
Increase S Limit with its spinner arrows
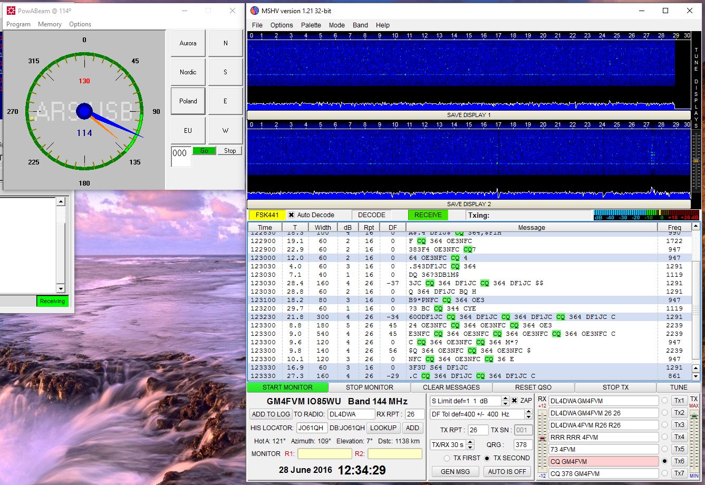(x=505, y=399)
